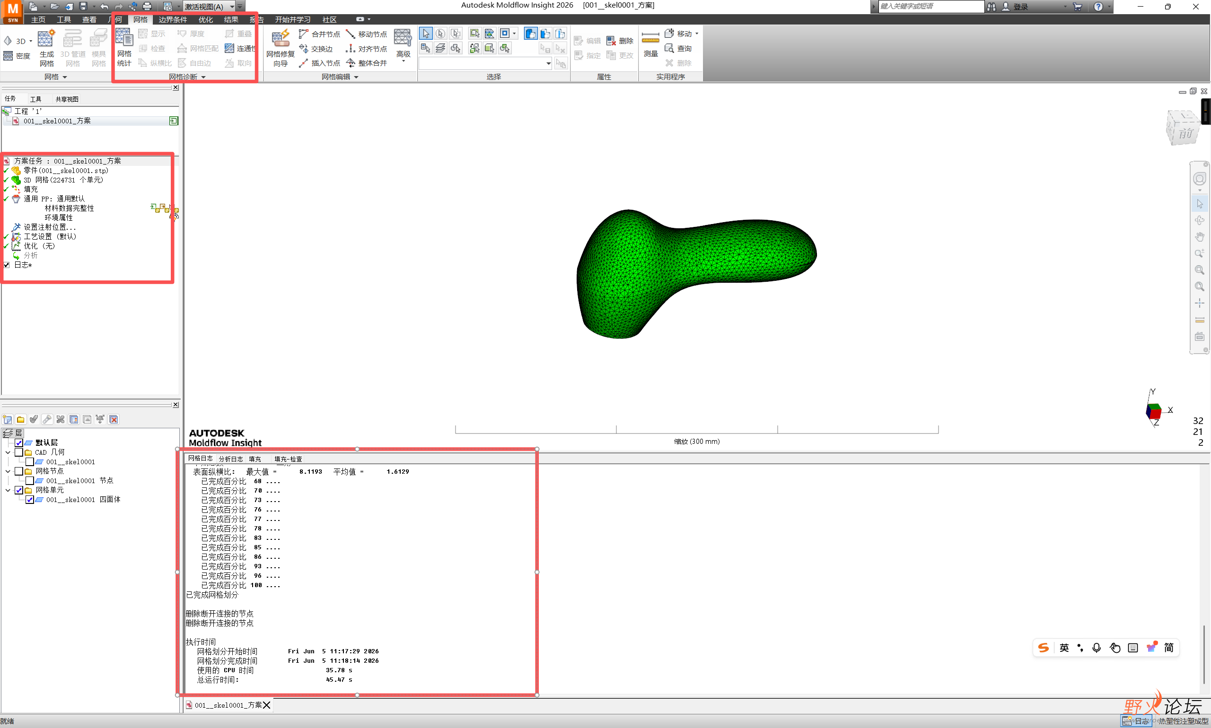
Task: Toggle the 001__skel0001 四面体 layer checkbox
Action: tap(29, 499)
